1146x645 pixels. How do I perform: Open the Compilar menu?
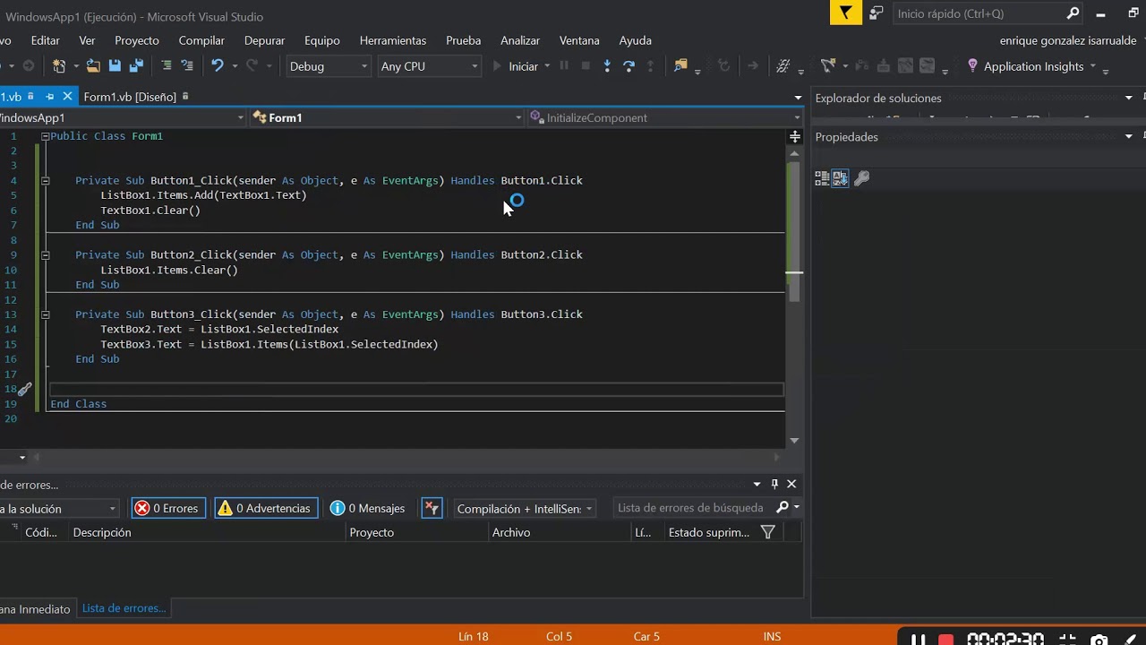201,40
